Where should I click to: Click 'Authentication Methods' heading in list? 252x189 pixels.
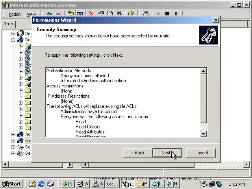click(69, 70)
